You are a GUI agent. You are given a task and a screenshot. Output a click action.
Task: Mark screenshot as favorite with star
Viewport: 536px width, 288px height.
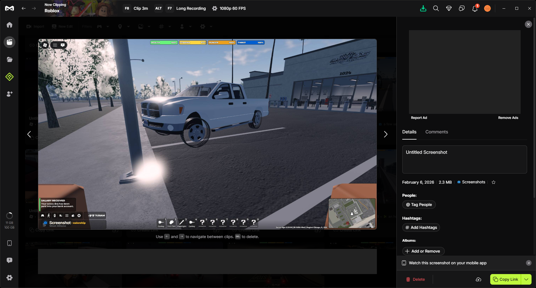[494, 182]
